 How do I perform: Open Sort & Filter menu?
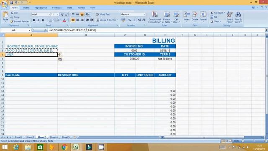pos(230,17)
